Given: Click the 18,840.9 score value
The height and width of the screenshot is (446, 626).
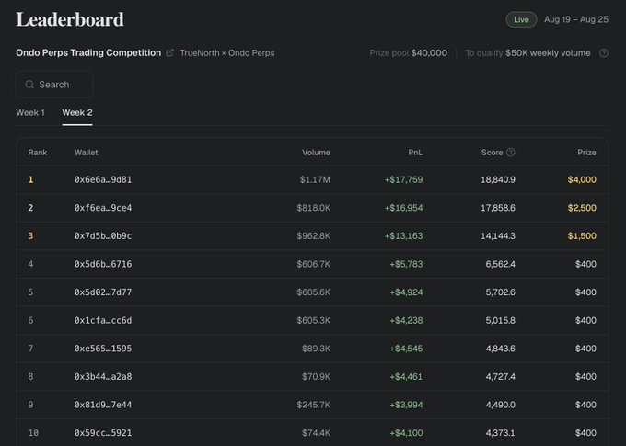Looking at the screenshot, I should [498, 179].
